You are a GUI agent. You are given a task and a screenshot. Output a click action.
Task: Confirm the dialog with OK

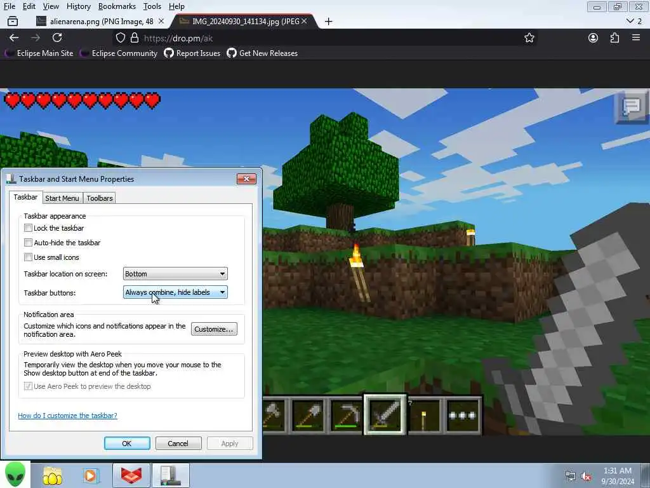pyautogui.click(x=127, y=443)
